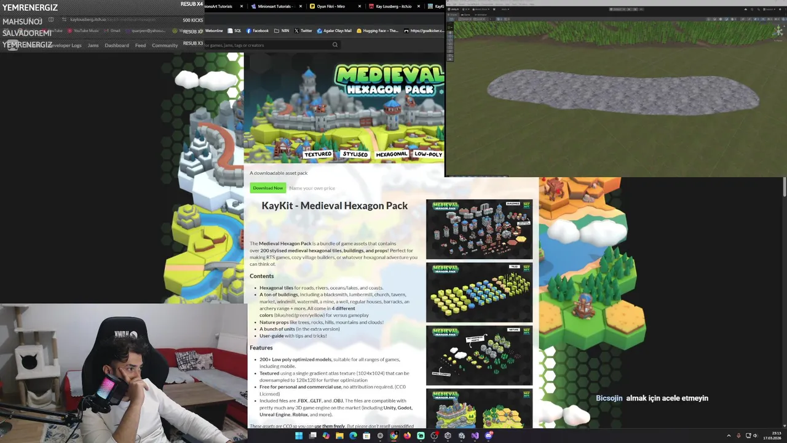Image resolution: width=787 pixels, height=443 pixels.
Task: Open the itch.io Dashboard menu item
Action: coord(117,46)
